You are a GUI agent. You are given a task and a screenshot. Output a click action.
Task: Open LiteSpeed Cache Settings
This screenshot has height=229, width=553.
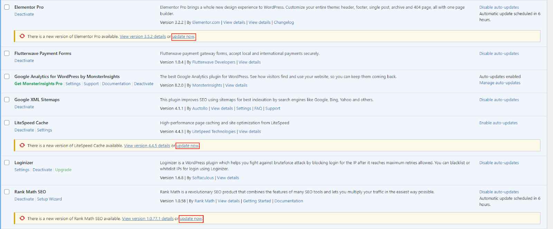tap(45, 130)
